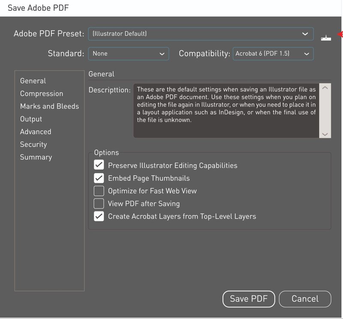Enable Optimize for Fast Web View

point(99,191)
